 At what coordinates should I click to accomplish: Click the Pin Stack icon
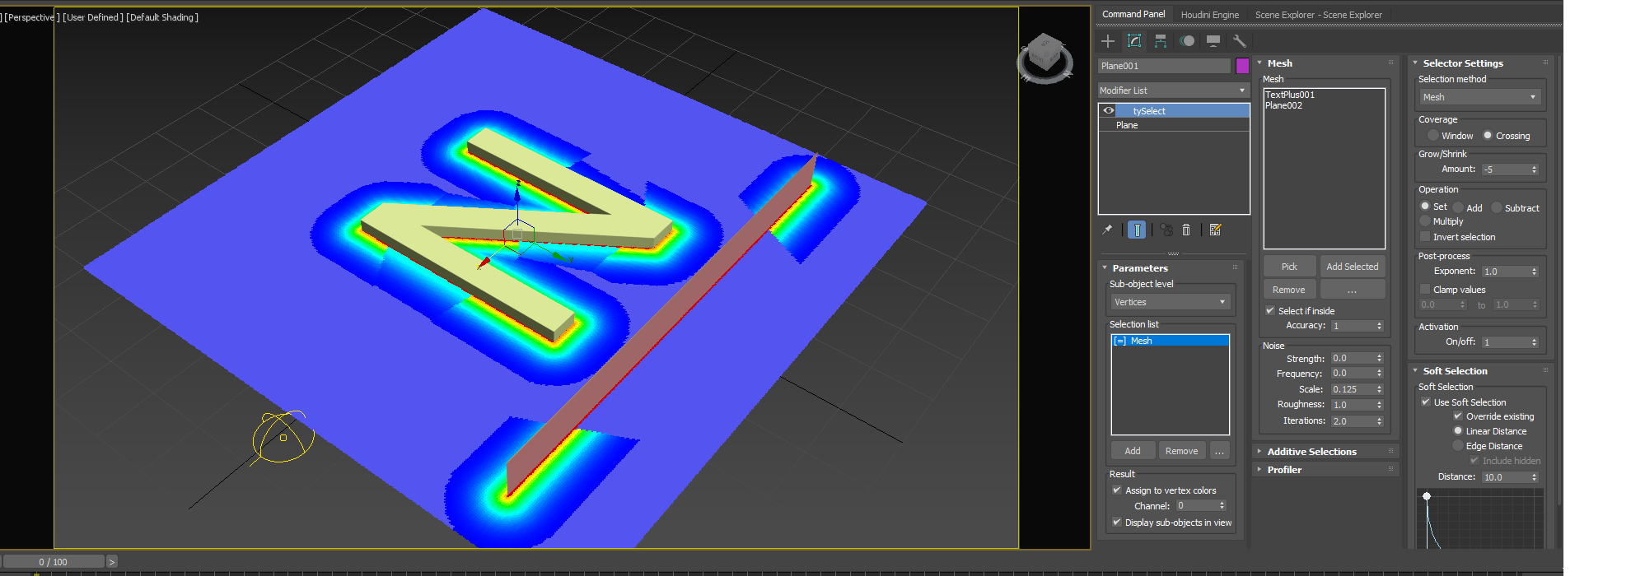(x=1107, y=230)
